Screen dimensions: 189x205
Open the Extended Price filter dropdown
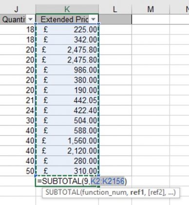click(93, 20)
